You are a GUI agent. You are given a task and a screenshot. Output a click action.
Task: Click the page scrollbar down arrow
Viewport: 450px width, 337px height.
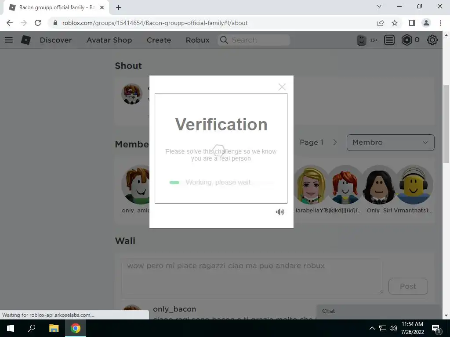(446, 315)
